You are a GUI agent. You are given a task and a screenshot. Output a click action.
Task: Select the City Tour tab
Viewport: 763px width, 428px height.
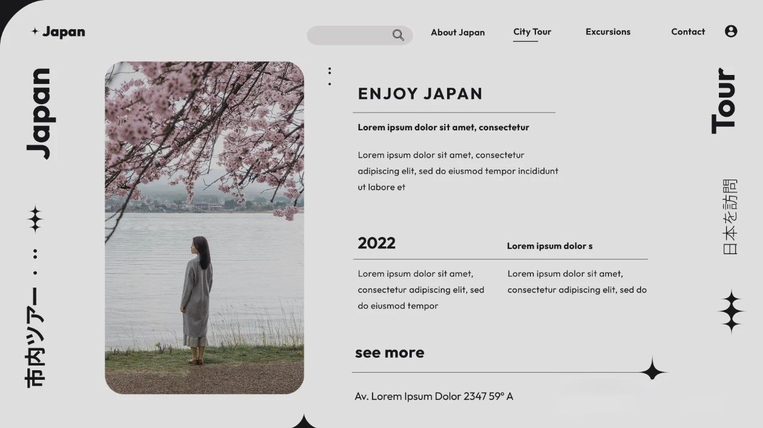click(x=532, y=32)
